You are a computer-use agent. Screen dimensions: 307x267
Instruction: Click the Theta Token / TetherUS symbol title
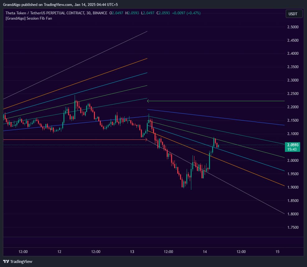tap(45, 13)
